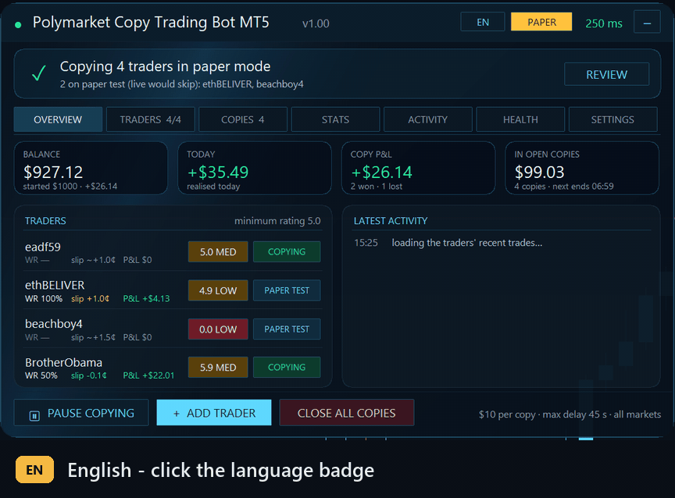Go to the STATS tab
Screen dimensions: 675x498
point(335,119)
